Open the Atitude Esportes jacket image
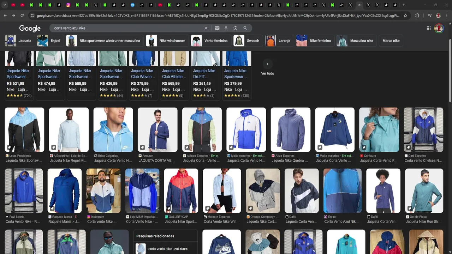 tap(202, 129)
